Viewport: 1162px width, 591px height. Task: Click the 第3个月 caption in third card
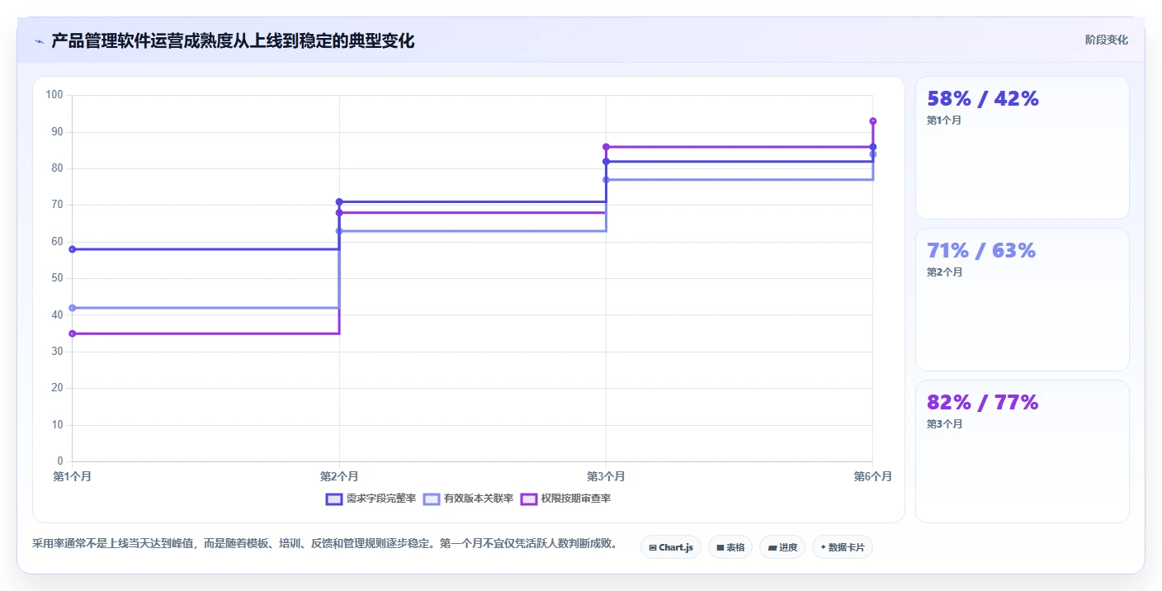[944, 424]
